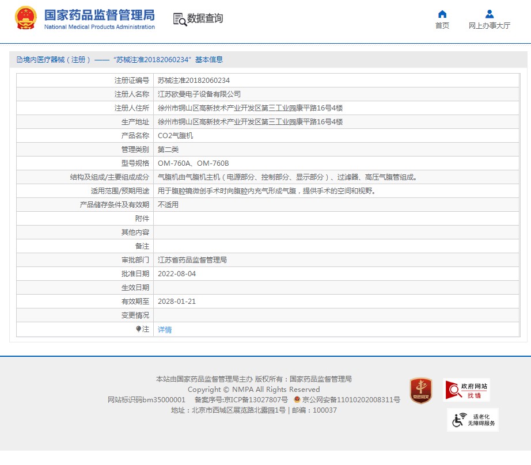Image resolution: width=531 pixels, height=465 pixels.
Task: Go to 首页 text link
Action: point(442,26)
